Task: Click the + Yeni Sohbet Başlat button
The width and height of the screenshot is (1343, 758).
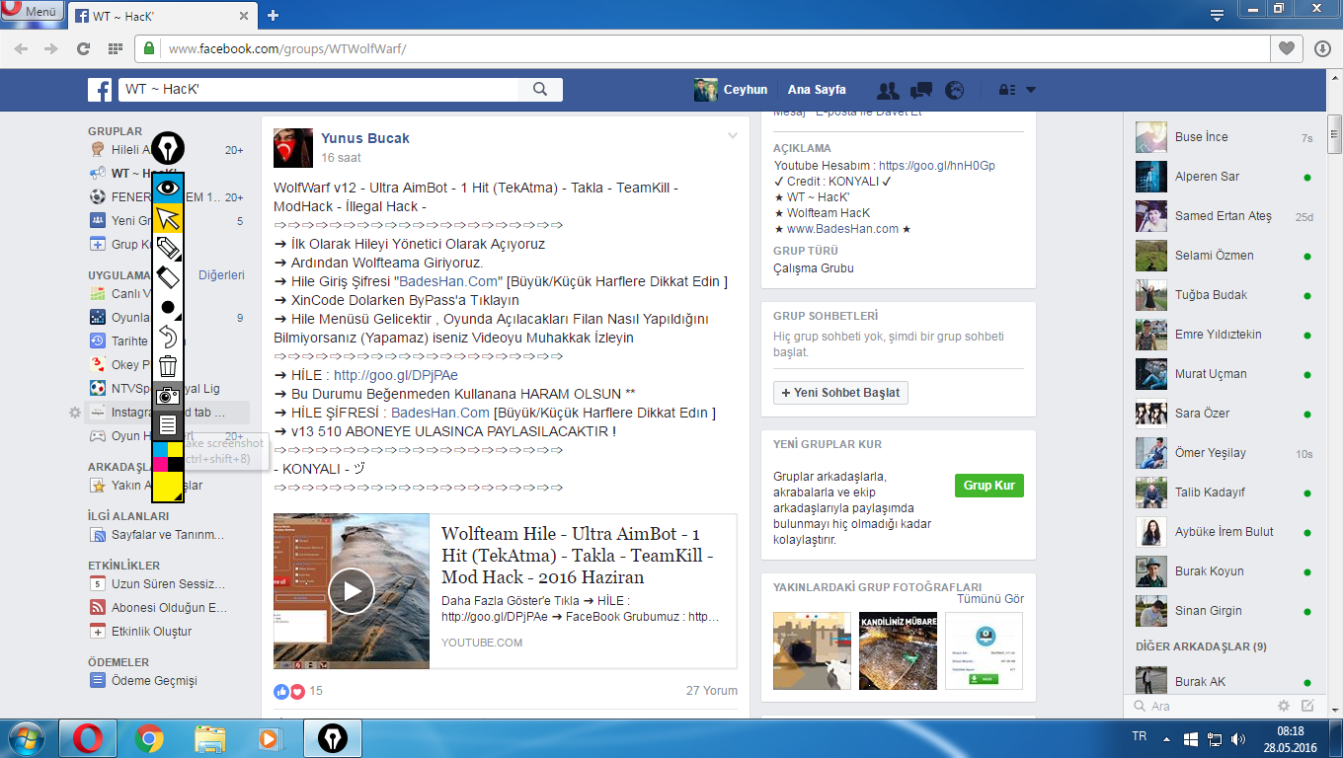Action: coord(840,393)
